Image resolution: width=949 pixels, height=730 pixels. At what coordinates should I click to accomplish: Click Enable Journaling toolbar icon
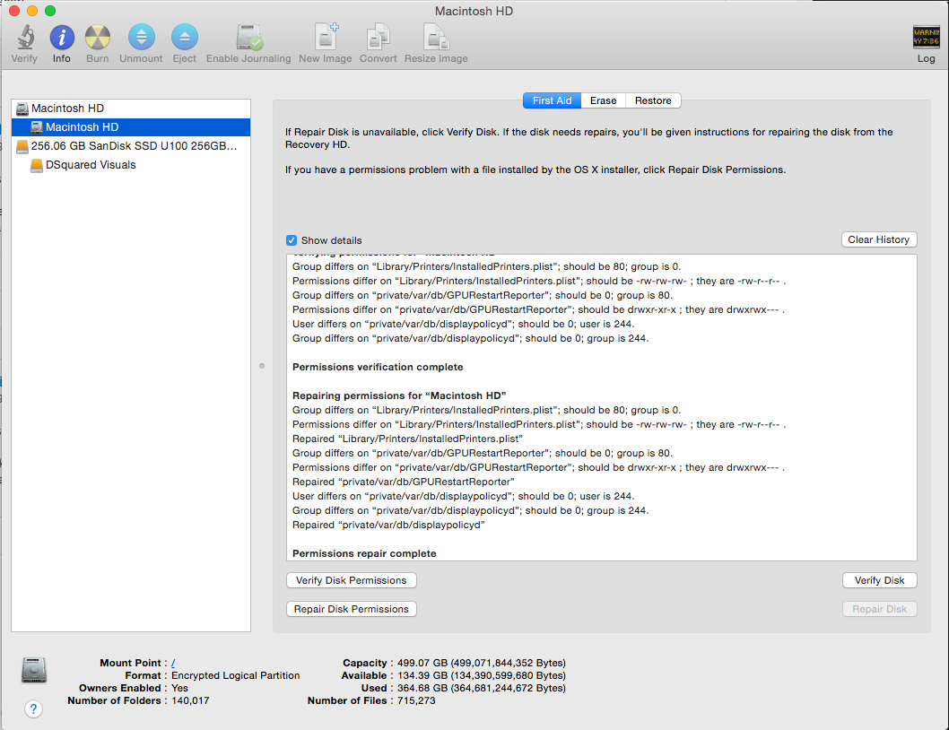point(248,38)
